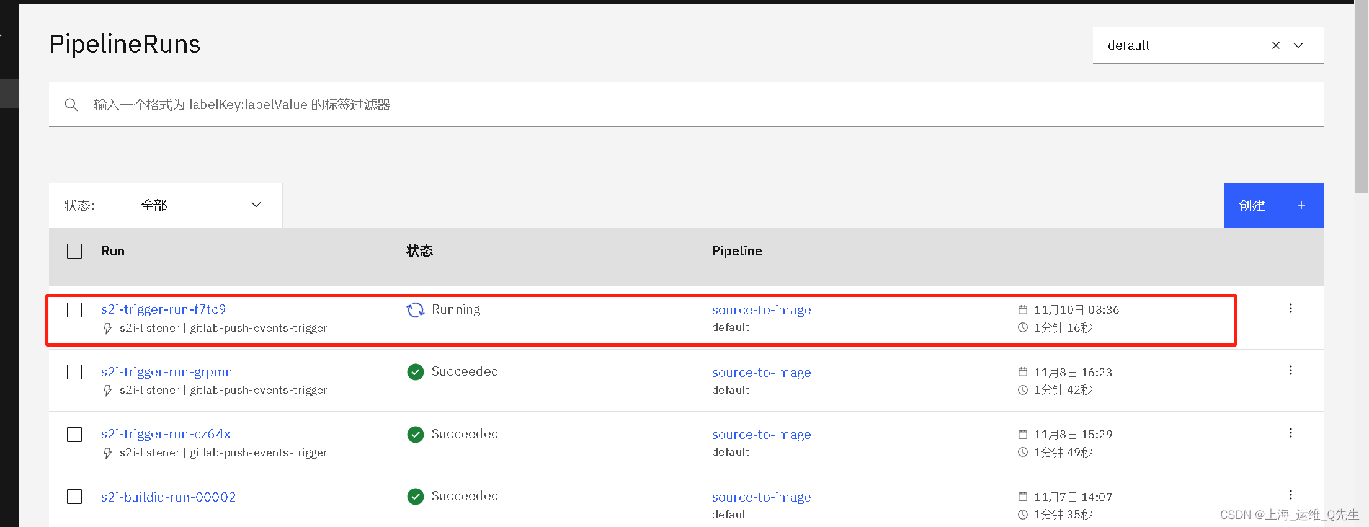Open source-to-image link in s2i-trigger-run-grpmn row
Image resolution: width=1369 pixels, height=527 pixels.
(x=762, y=373)
